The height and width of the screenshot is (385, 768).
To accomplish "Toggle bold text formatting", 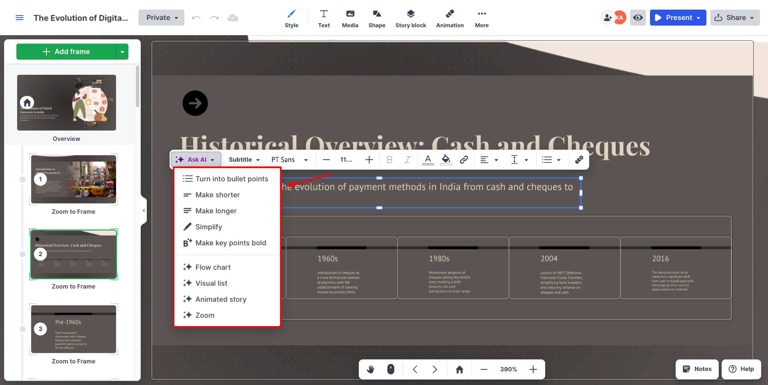I will pos(389,160).
